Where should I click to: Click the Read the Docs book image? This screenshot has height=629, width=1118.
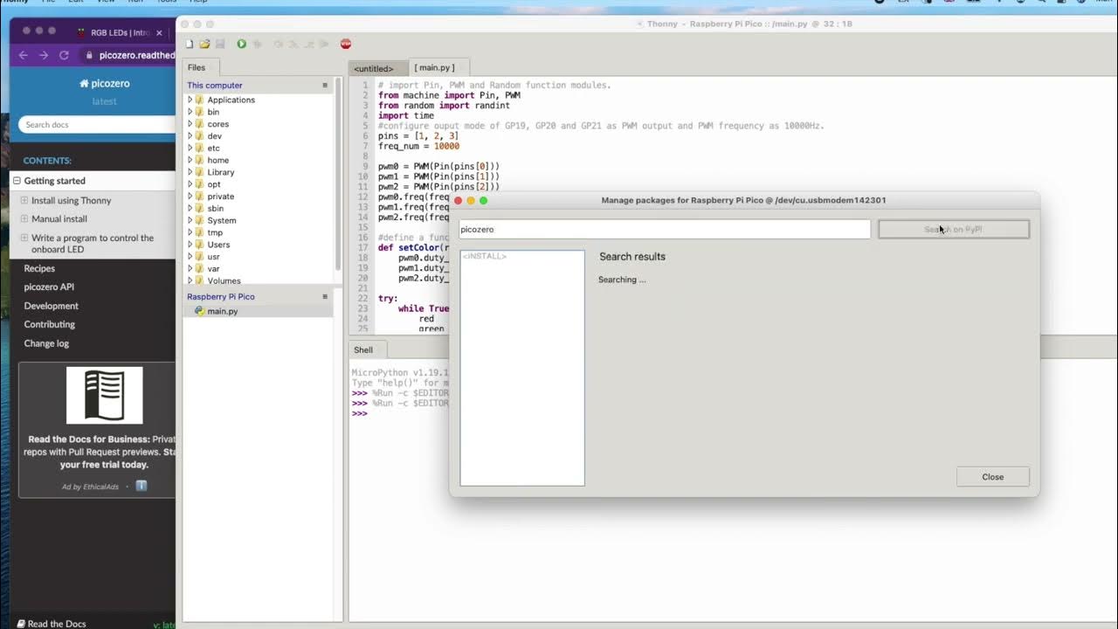[105, 396]
